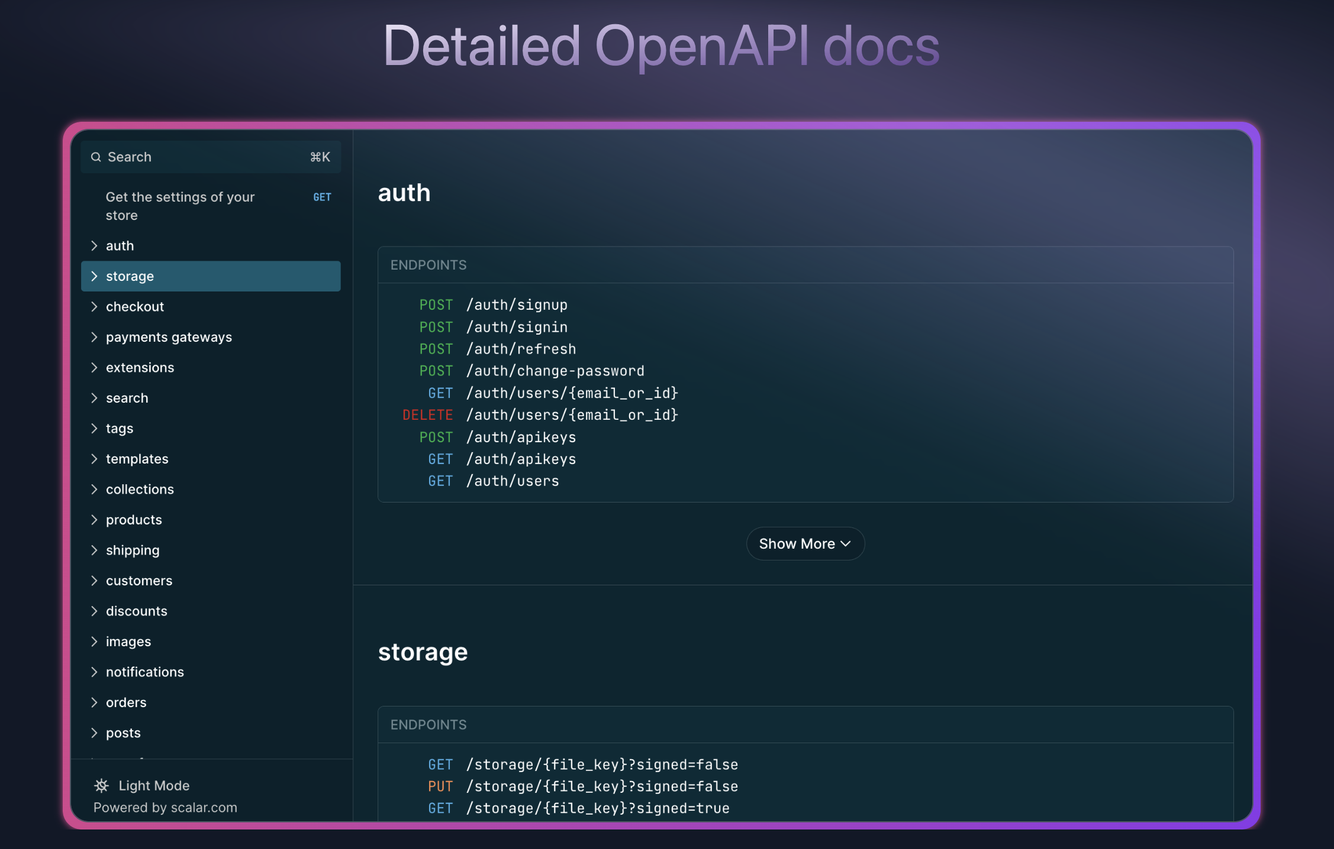This screenshot has width=1334, height=849.
Task: Open PUT /storage/{file_key}?signed=false endpoint
Action: [583, 786]
